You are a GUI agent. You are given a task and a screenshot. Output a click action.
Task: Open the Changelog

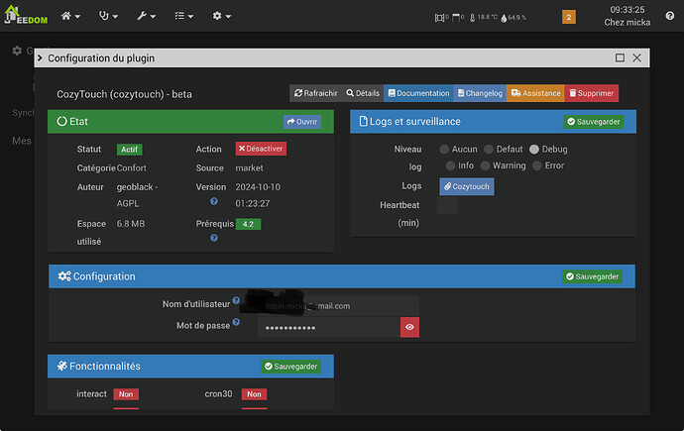click(x=480, y=93)
